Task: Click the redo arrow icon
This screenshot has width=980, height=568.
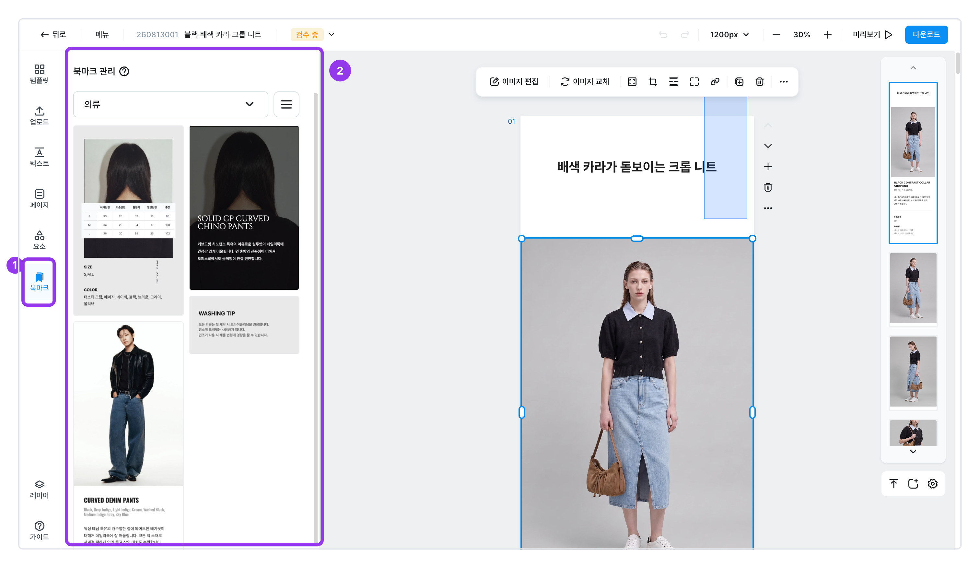Action: pos(685,35)
